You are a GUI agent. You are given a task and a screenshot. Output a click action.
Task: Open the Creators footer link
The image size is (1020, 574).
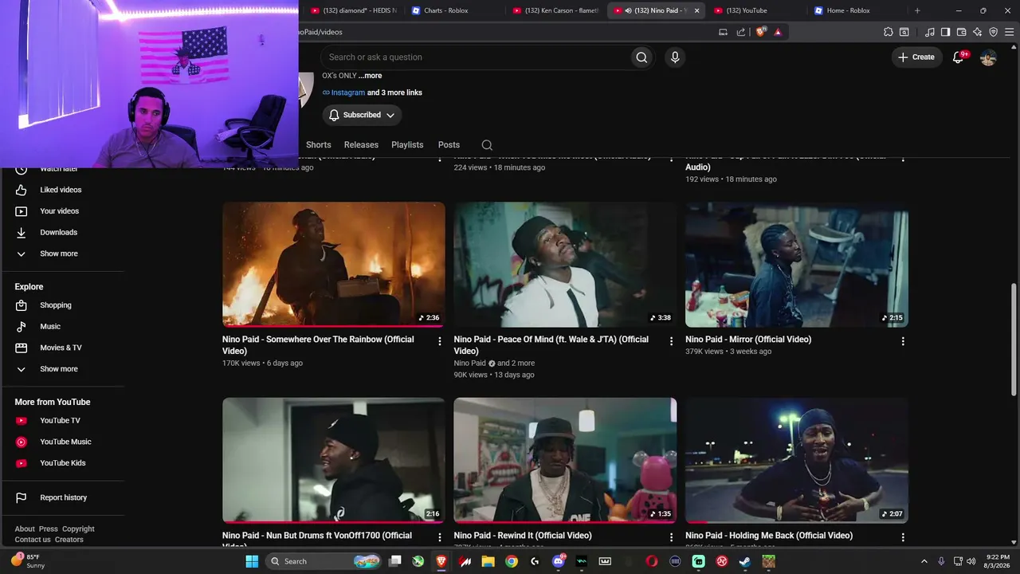pos(69,540)
